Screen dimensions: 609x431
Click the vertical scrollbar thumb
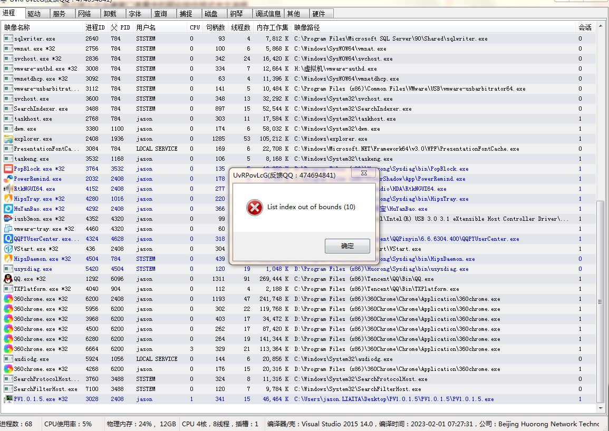click(601, 302)
